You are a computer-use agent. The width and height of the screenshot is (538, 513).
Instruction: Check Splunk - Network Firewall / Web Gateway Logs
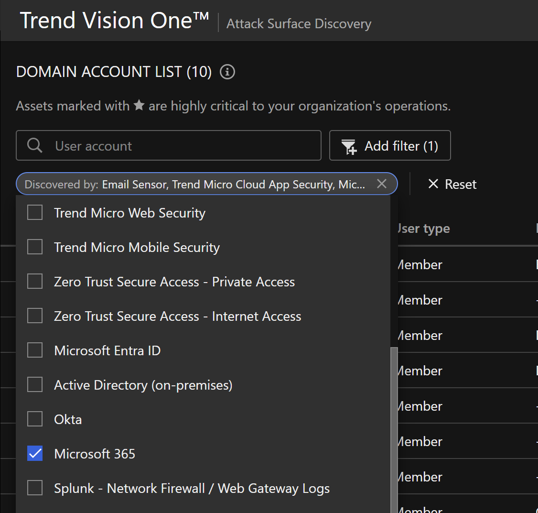coord(35,488)
